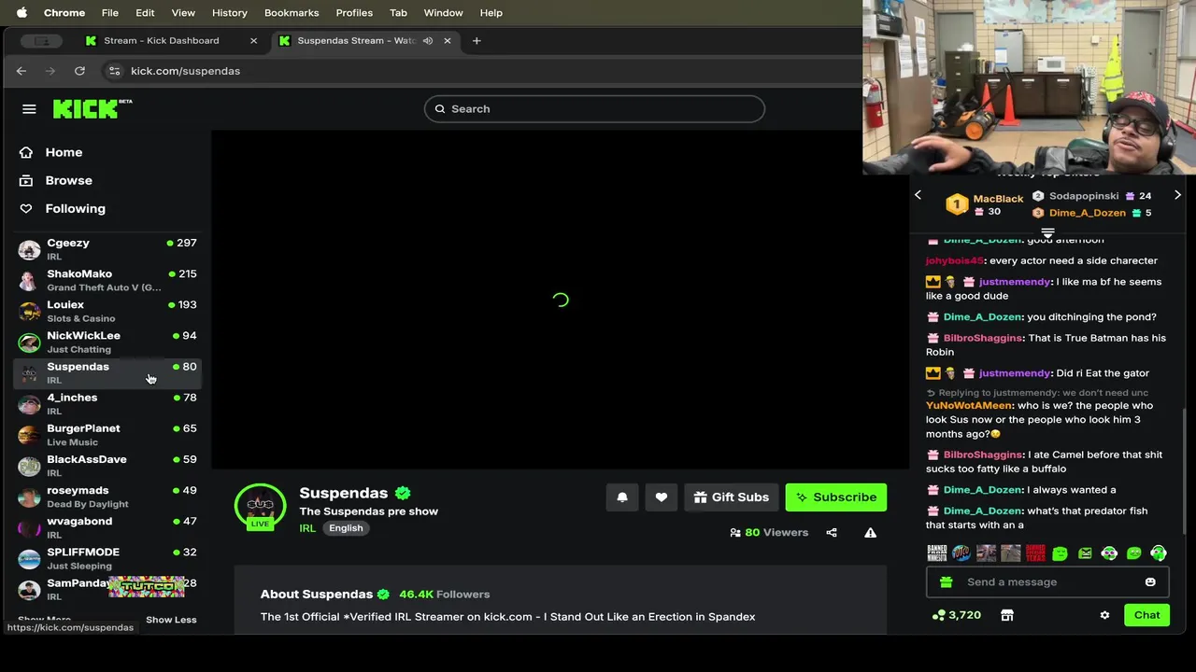Report stream with warning triangle icon

[x=870, y=533]
